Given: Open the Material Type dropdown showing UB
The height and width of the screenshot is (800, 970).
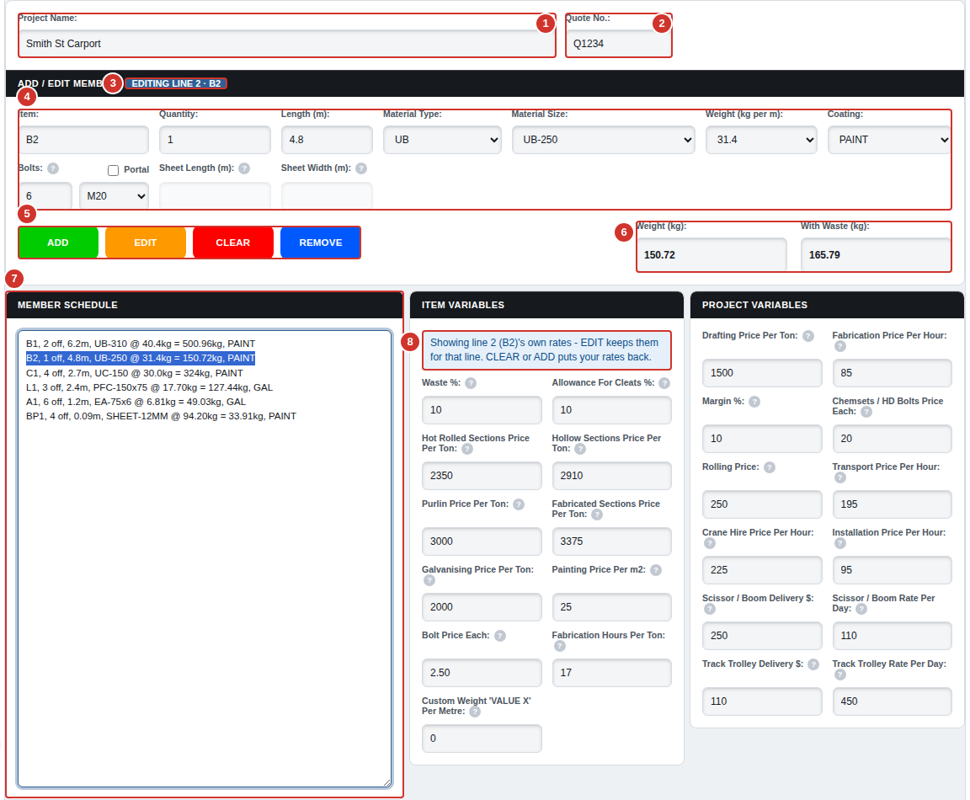Looking at the screenshot, I should click(442, 140).
